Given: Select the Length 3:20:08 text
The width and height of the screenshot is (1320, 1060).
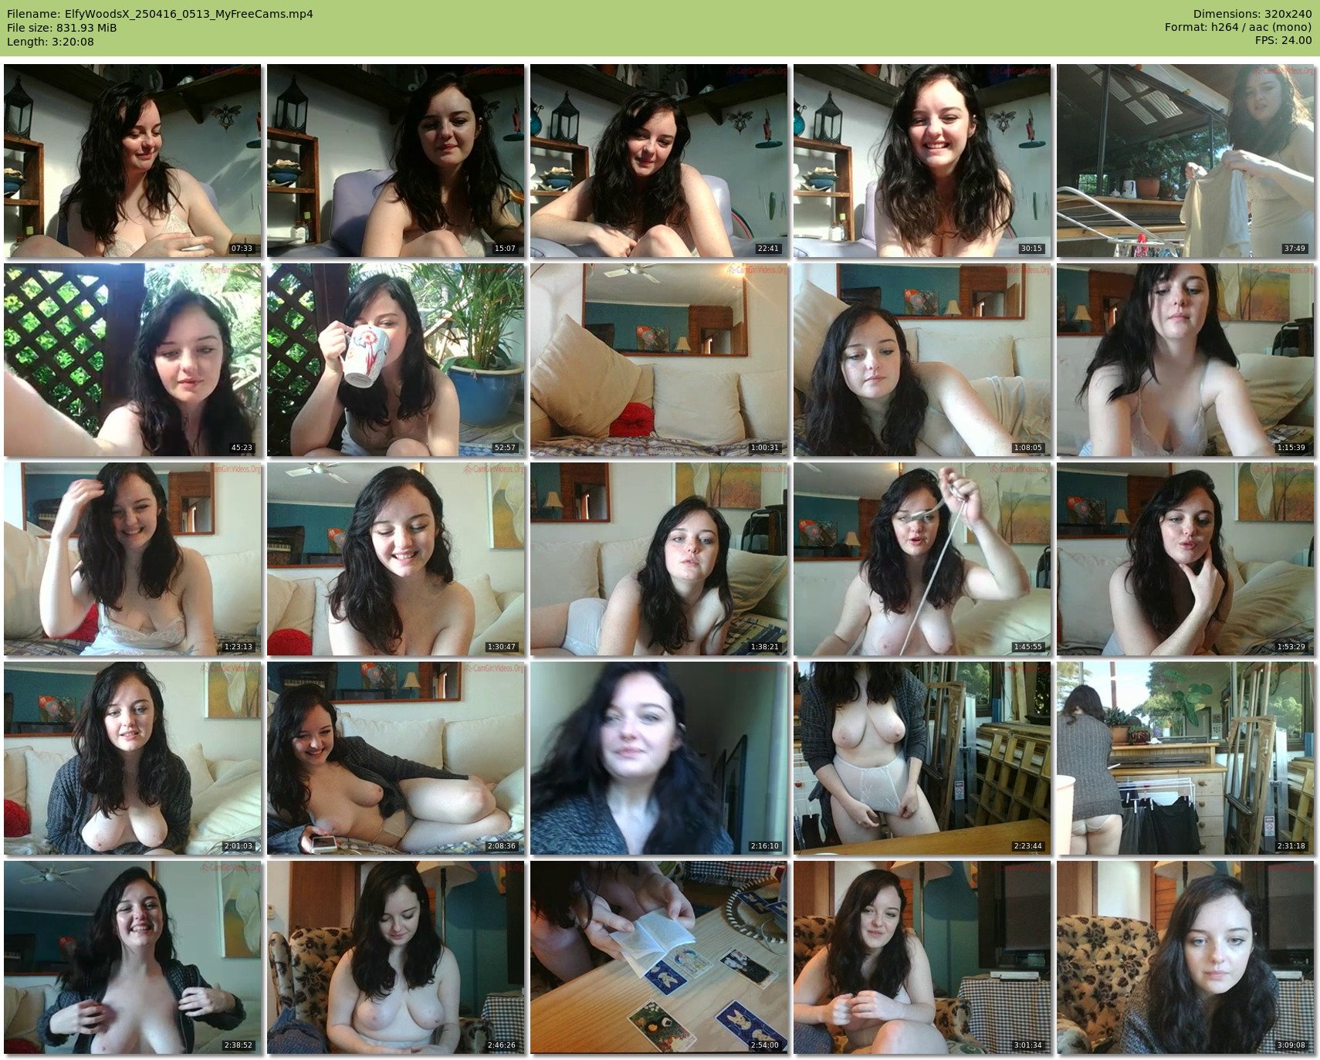Looking at the screenshot, I should pyautogui.click(x=50, y=42).
